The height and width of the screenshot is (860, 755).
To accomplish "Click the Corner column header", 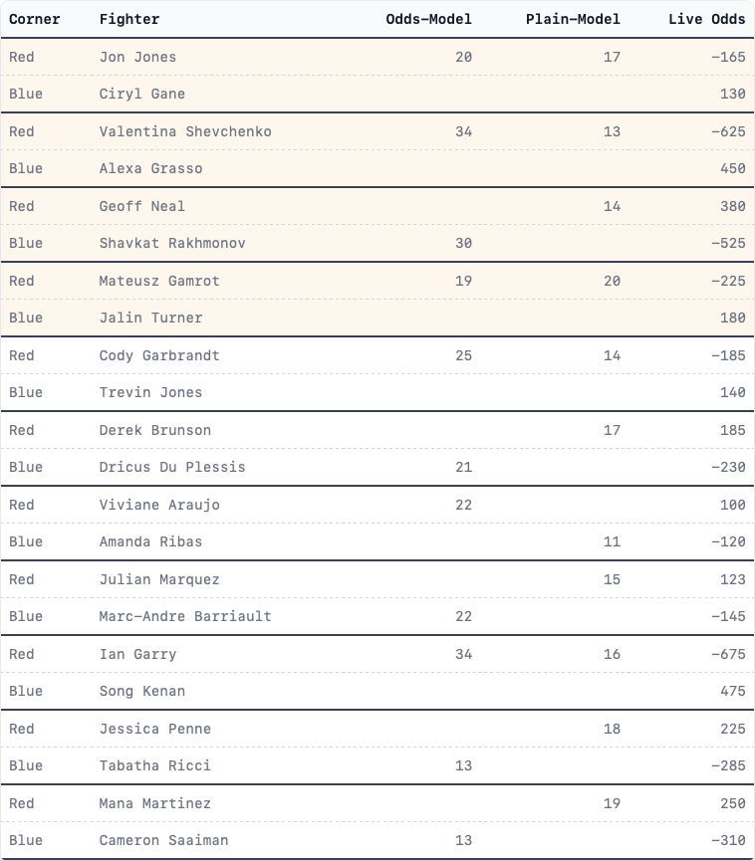I will tap(34, 19).
